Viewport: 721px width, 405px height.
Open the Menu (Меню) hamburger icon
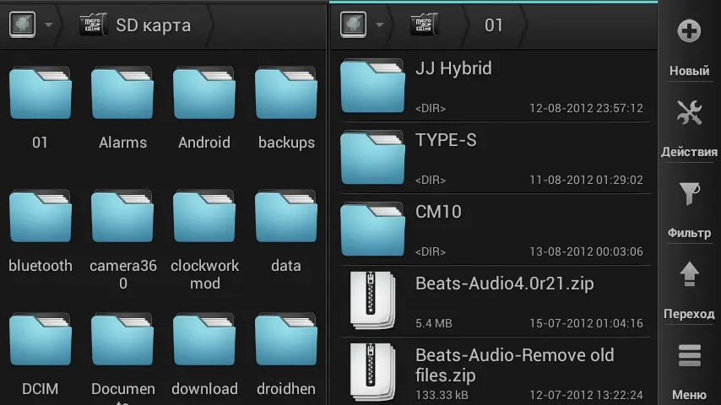[689, 356]
